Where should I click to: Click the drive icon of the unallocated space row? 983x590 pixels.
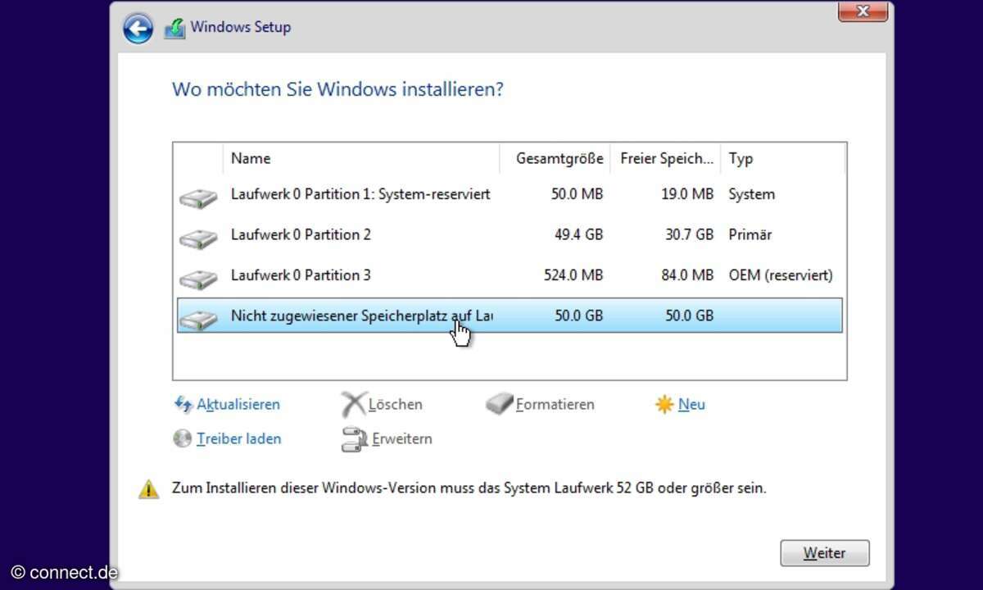tap(197, 319)
